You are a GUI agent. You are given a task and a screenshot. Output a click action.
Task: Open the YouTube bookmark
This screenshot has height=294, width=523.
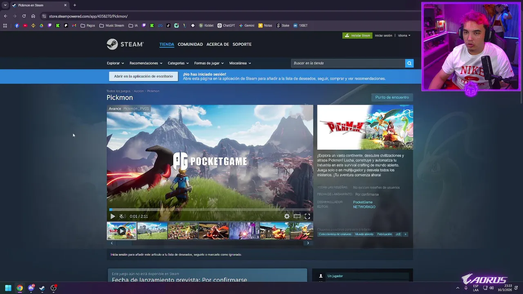[x=25, y=25]
